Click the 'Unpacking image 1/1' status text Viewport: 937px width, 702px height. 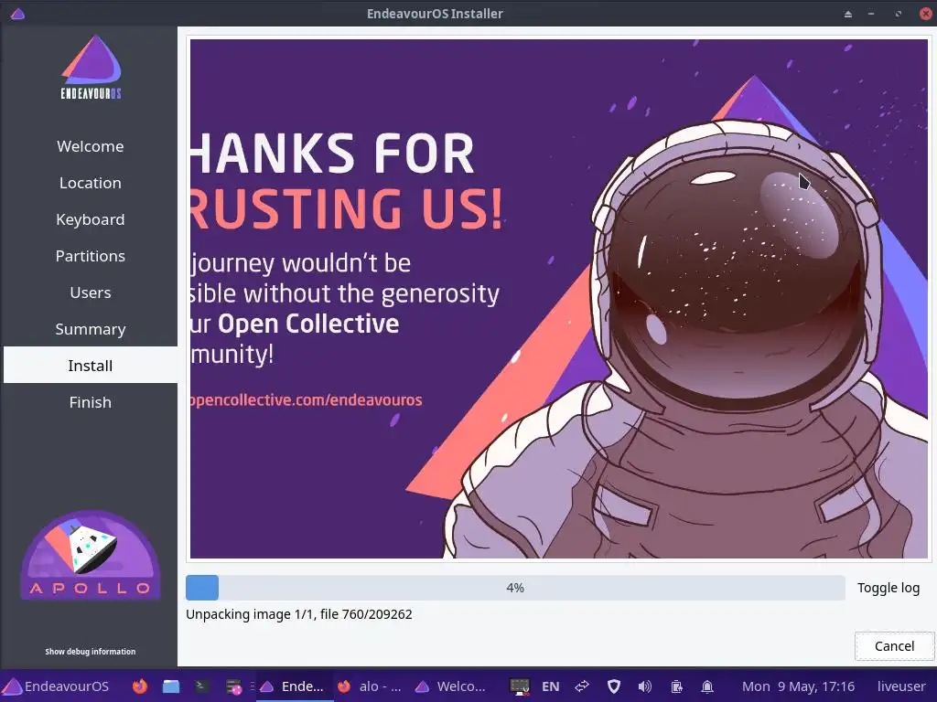299,614
